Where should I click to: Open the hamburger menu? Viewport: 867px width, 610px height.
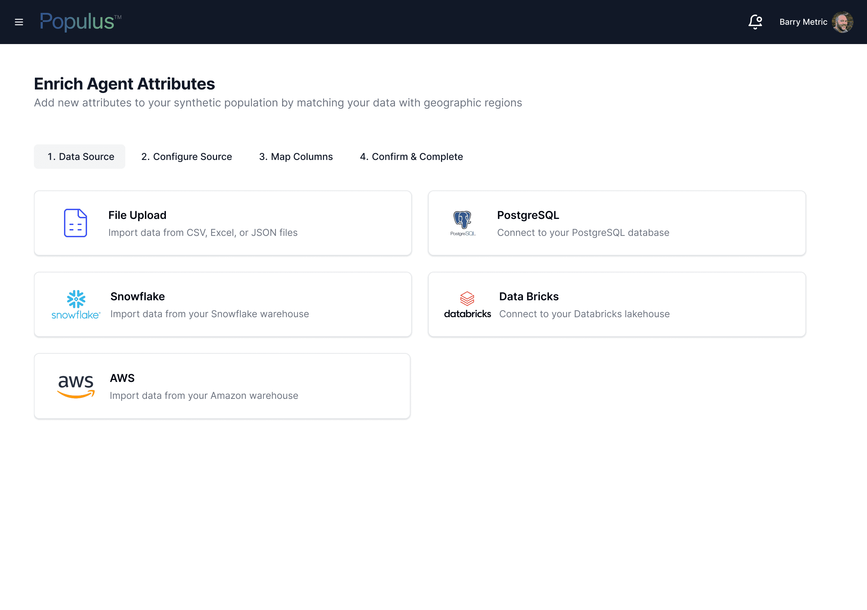coord(19,22)
